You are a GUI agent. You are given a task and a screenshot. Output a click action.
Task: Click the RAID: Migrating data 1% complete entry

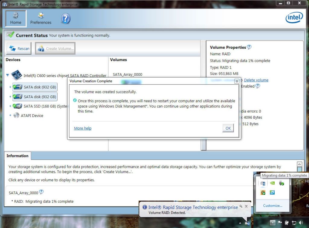(43, 201)
